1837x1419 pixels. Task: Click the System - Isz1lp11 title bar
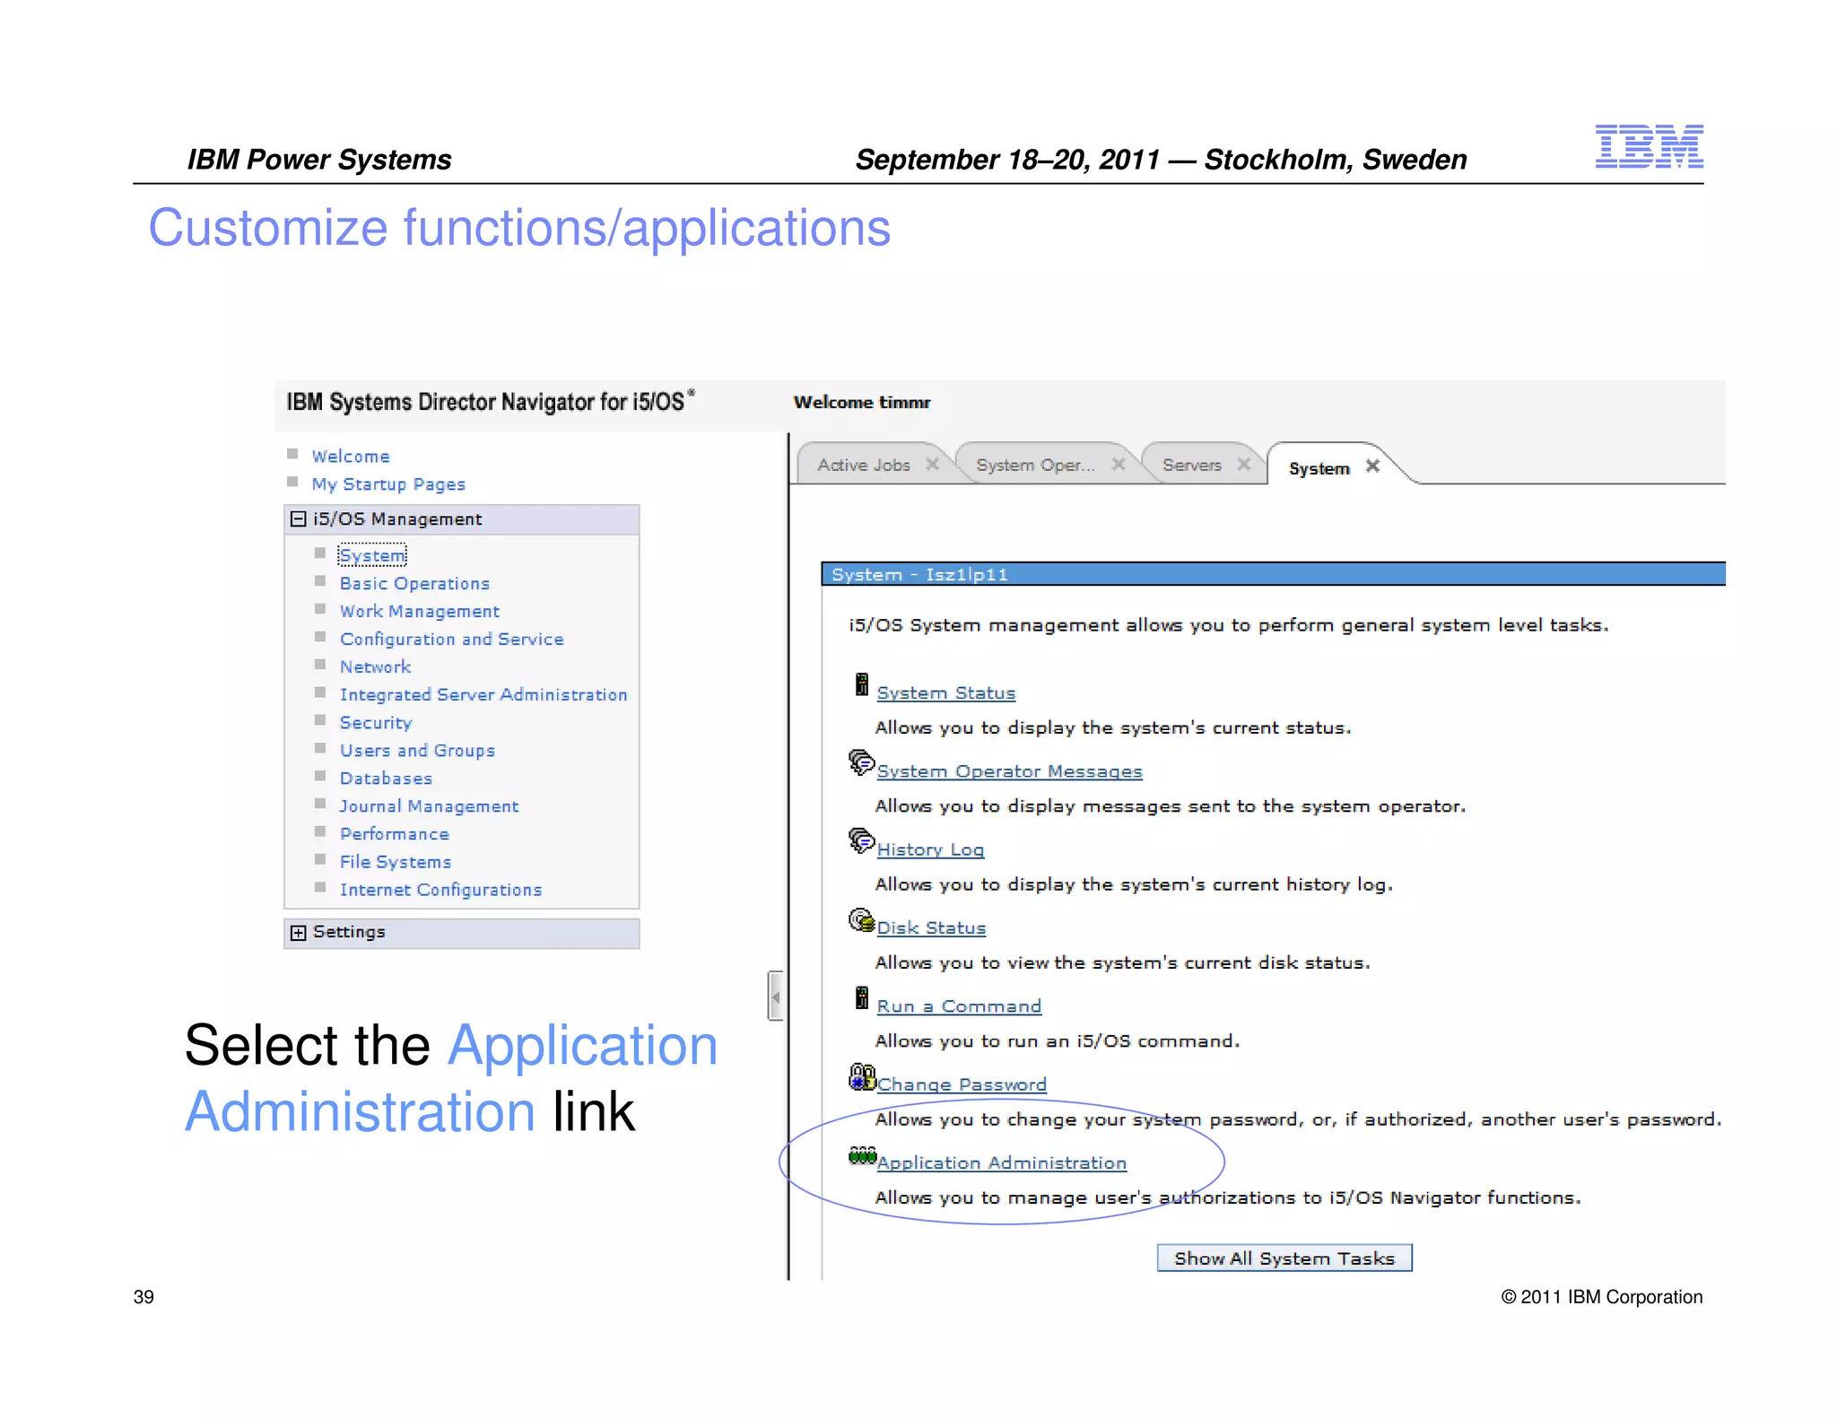click(x=1274, y=574)
